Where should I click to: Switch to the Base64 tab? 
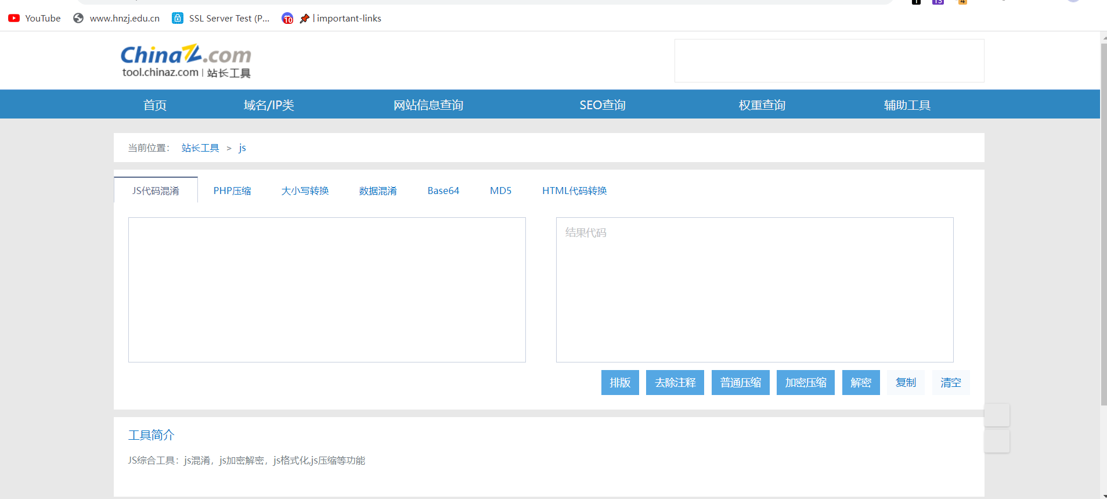443,191
